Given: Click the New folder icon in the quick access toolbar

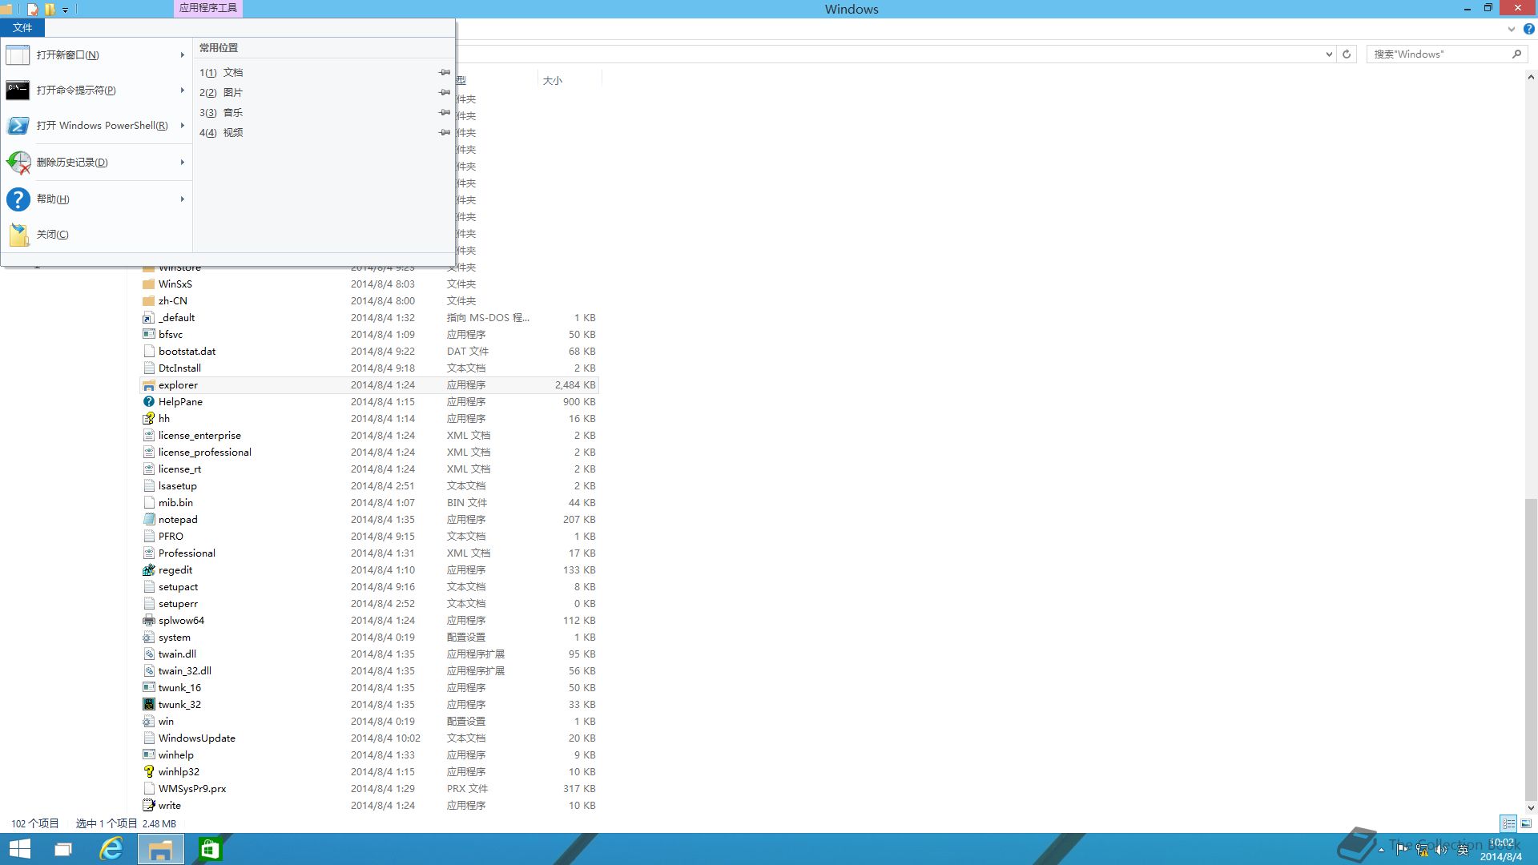Looking at the screenshot, I should tap(50, 10).
